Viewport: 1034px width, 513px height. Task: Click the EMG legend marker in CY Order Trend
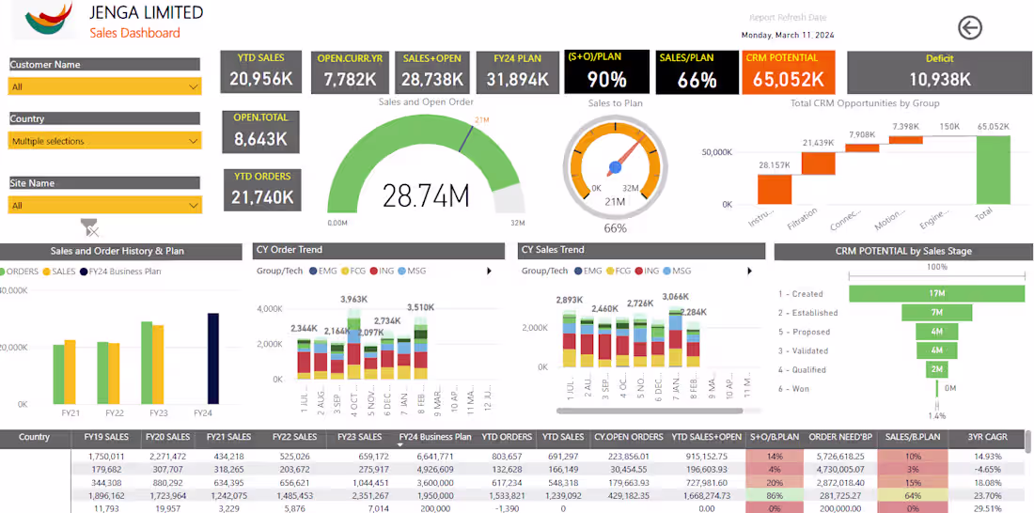311,271
